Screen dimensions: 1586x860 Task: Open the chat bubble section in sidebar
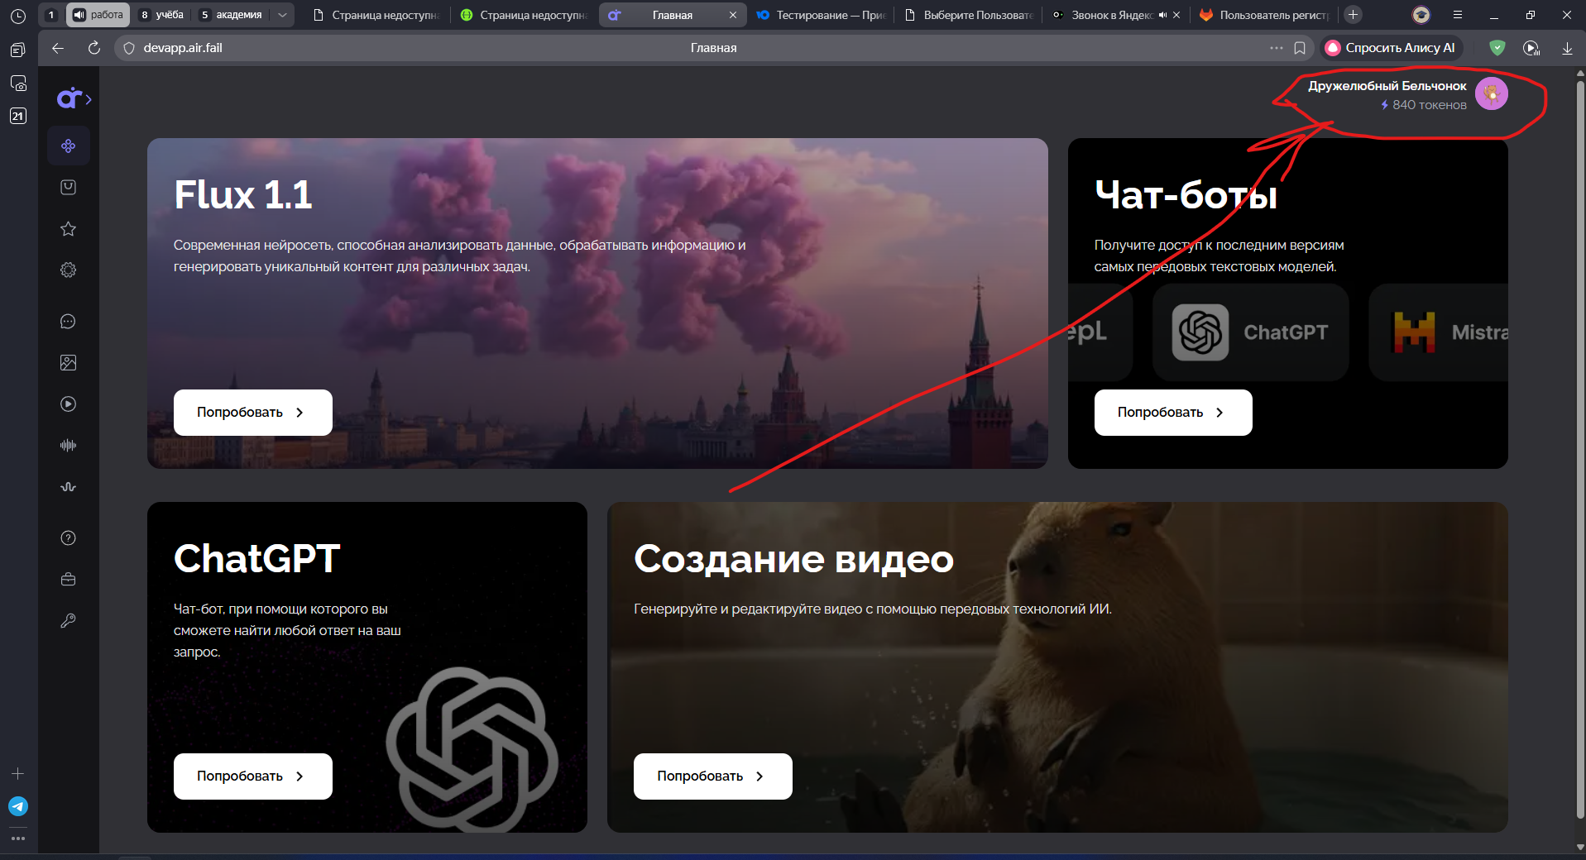(69, 322)
